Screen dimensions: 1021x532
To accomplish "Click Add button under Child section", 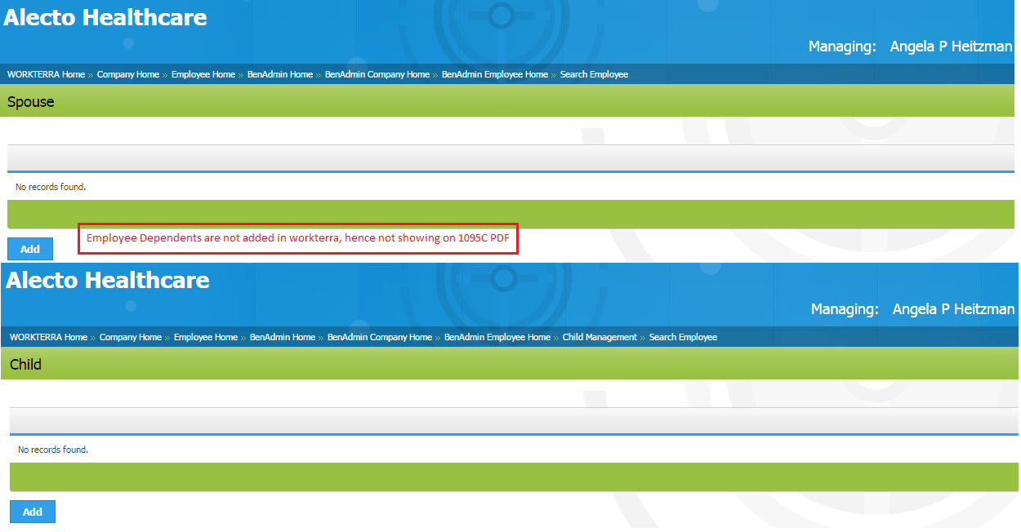I will 33,512.
